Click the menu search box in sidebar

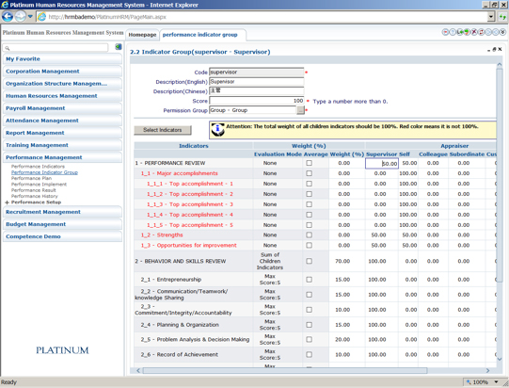[56, 48]
